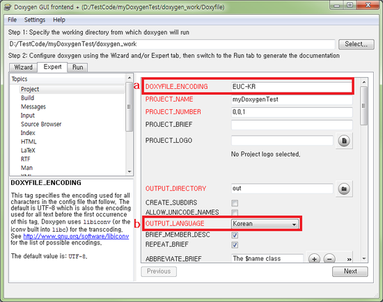Click the ABBREVIATE_BRIEF field with The $name class
Viewport: 383px width, 302px height.
[267, 258]
